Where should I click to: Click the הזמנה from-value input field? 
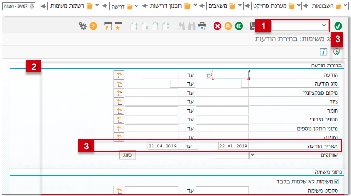(x=230, y=137)
